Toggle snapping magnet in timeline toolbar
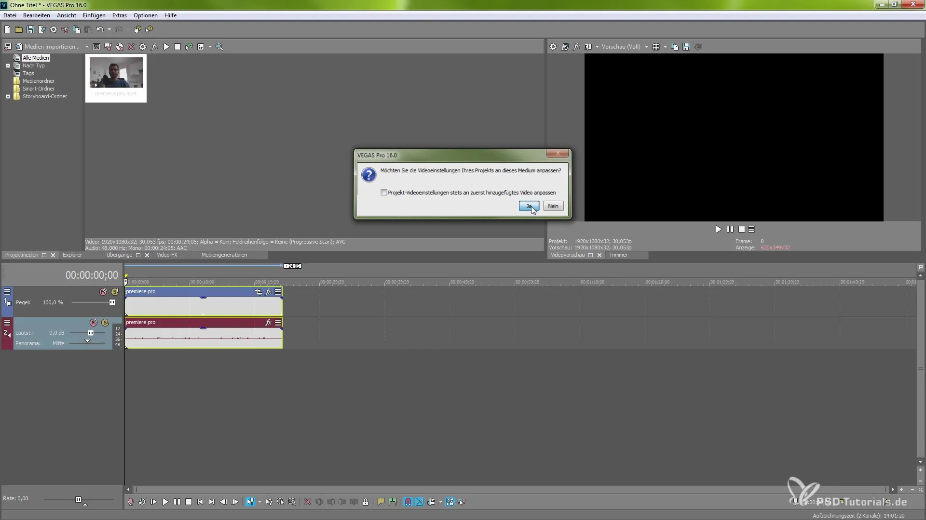 tap(408, 502)
